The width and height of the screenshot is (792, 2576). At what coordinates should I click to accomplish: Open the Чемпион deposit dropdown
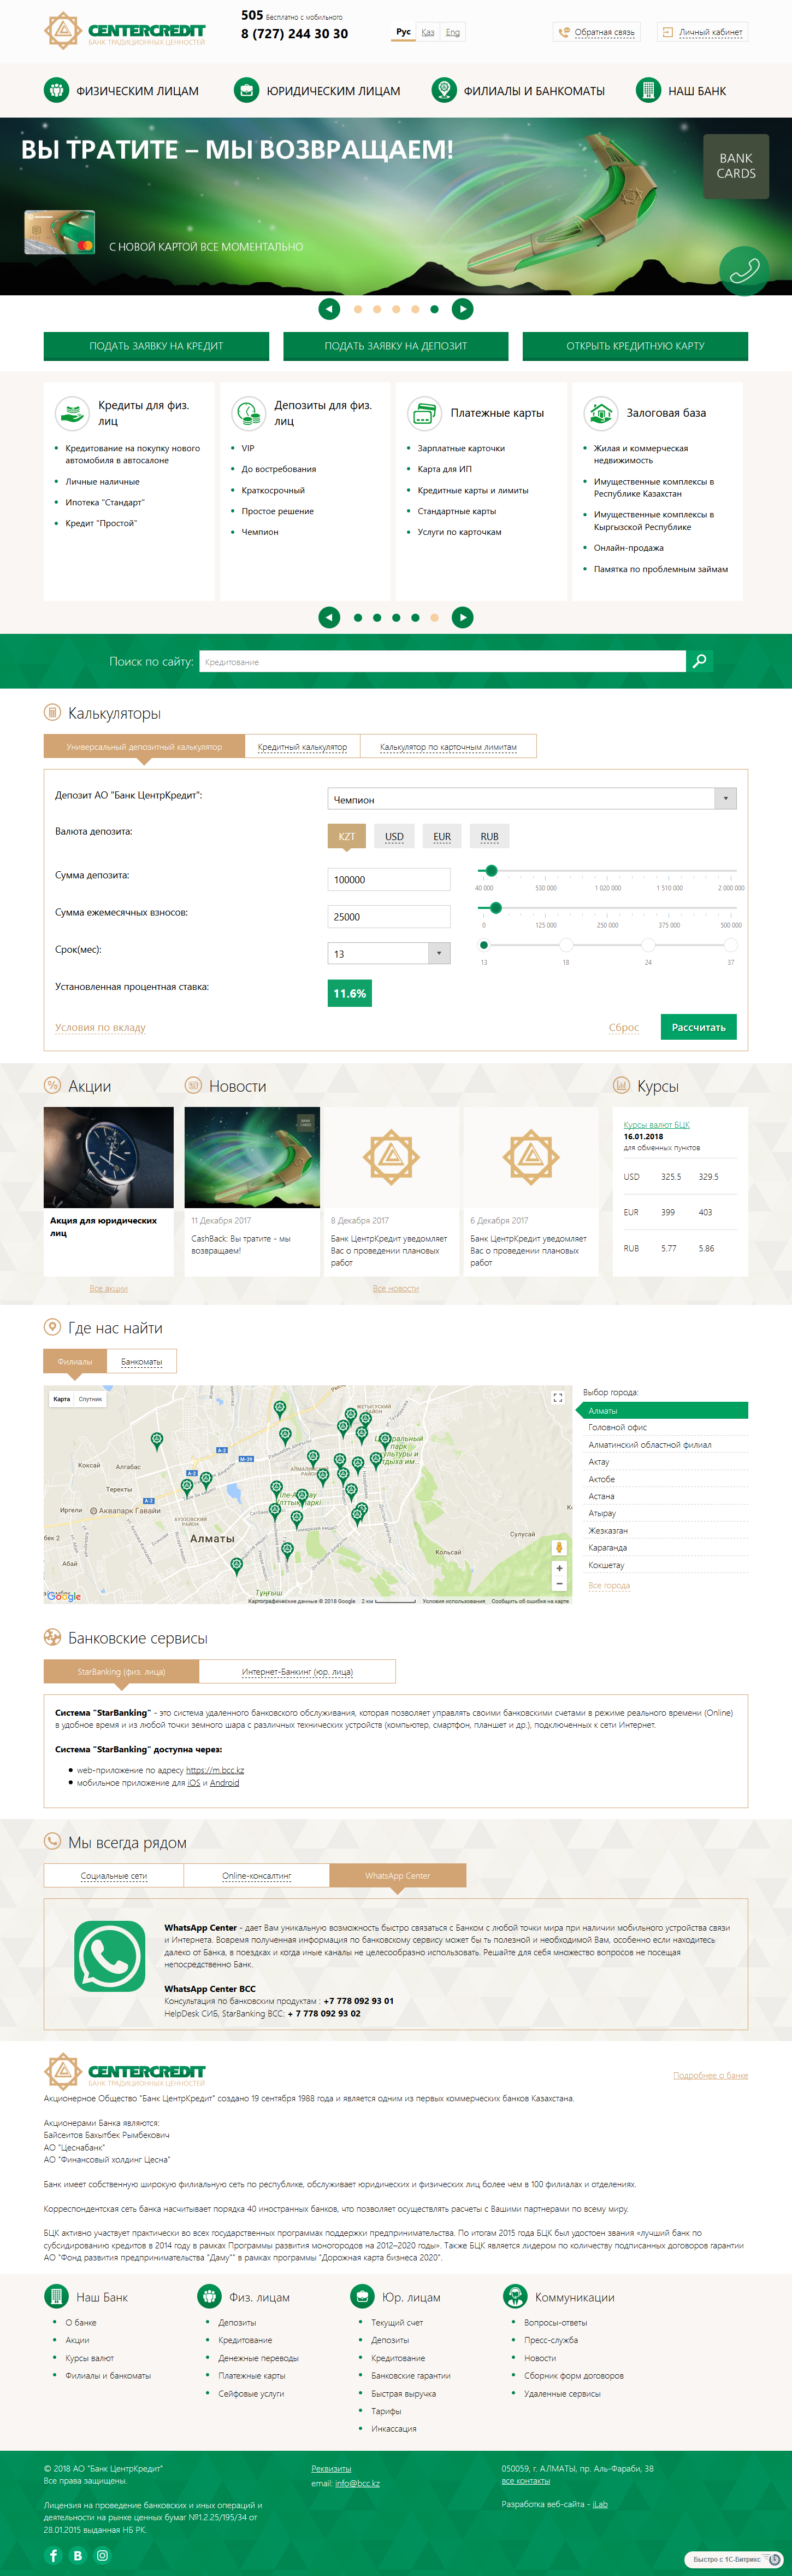pos(533,799)
